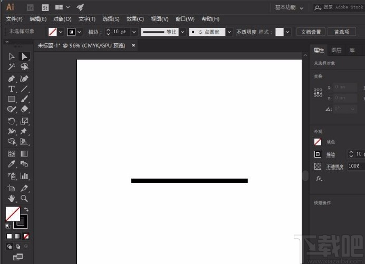Select the Lasso tool
Screen dimensions: 365x264
pyautogui.click(x=24, y=67)
